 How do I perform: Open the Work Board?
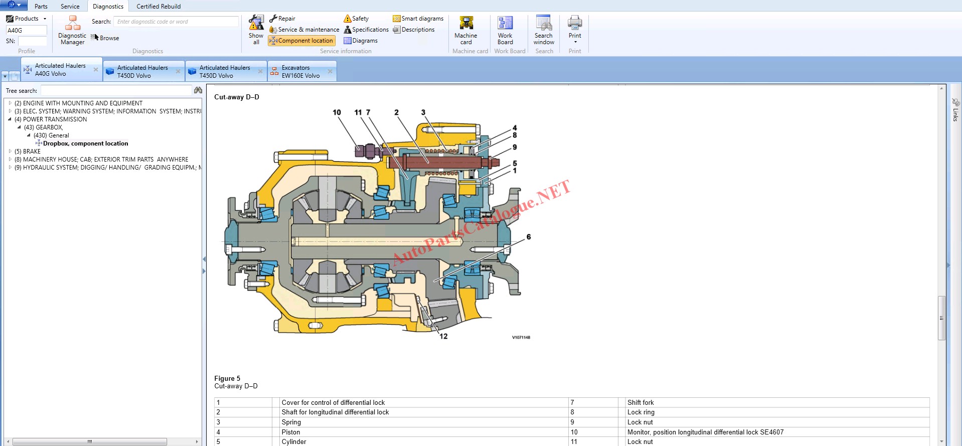point(505,30)
